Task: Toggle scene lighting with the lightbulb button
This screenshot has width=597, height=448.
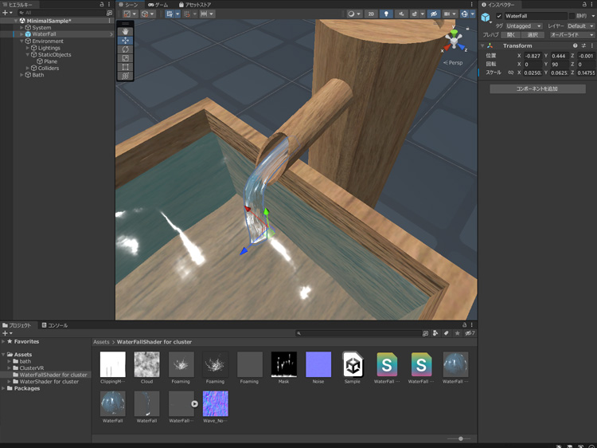Action: [387, 14]
